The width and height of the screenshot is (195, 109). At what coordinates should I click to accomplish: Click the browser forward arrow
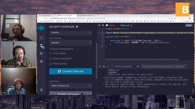(41, 18)
